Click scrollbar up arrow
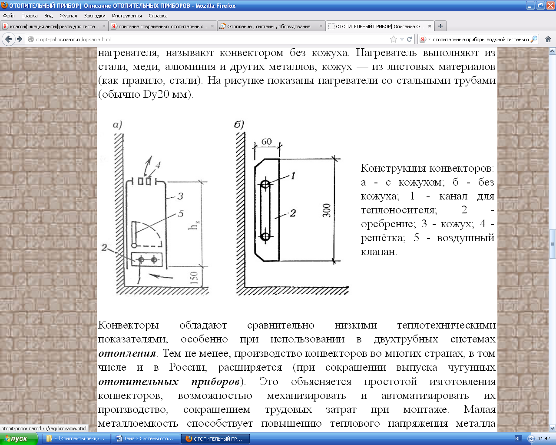The image size is (556, 445). (552, 51)
